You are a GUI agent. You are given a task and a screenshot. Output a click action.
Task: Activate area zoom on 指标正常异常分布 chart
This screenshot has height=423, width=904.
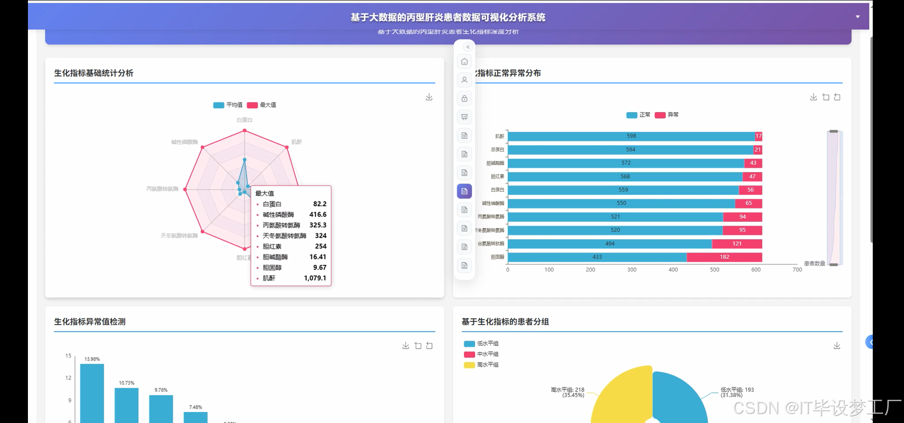click(x=825, y=97)
